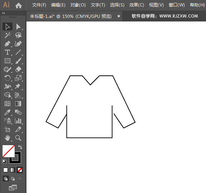Open the 文件(F) menu
The image size is (206, 193).
(x=39, y=5)
